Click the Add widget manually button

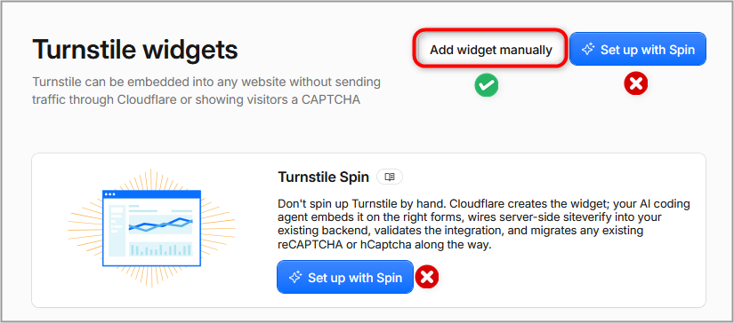pos(490,50)
